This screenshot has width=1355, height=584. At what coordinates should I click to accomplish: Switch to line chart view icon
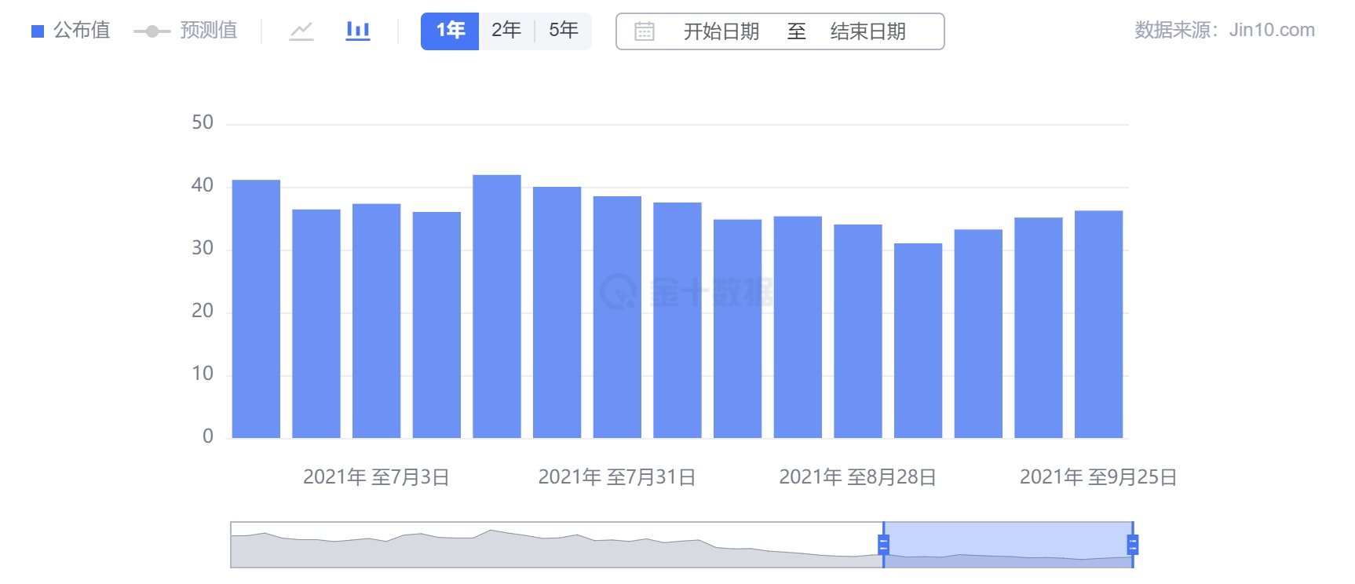(301, 31)
